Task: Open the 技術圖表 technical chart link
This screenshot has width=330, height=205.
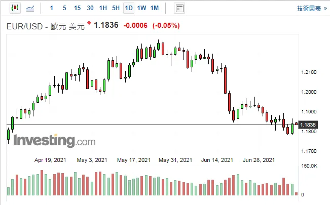Action: point(309,9)
